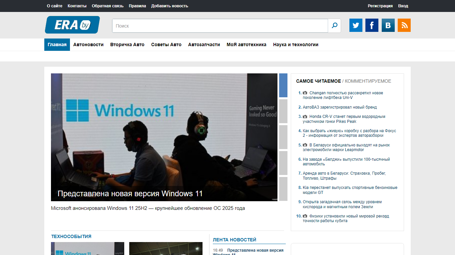Click Вход login link
This screenshot has width=455, height=255.
point(403,6)
